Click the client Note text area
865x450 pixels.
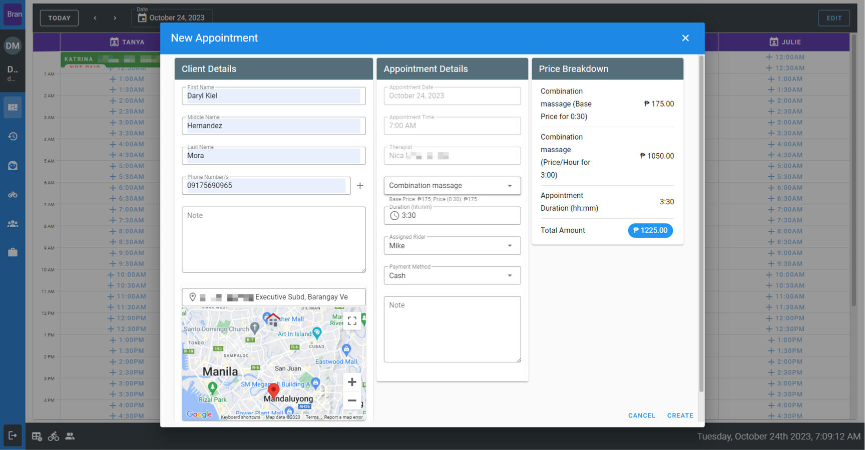pos(273,239)
